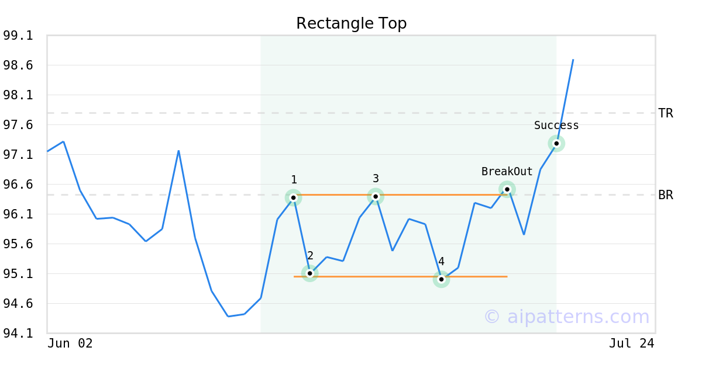Click the Success text label
Image resolution: width=702 pixels, height=368 pixels.
556,126
